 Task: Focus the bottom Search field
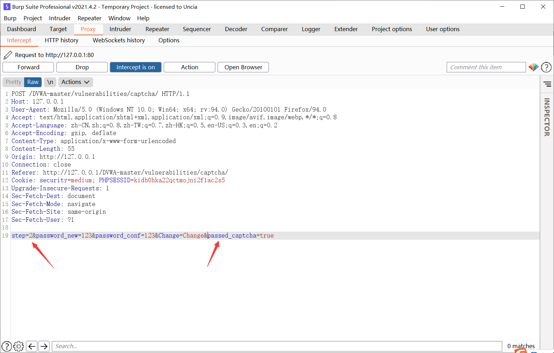[277, 346]
